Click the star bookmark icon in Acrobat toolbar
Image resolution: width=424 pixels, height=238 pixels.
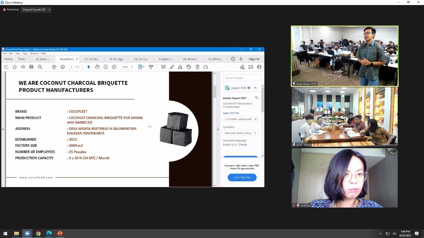pyautogui.click(x=15, y=67)
